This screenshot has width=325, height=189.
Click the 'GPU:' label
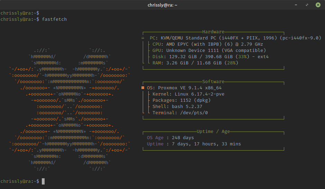[x=158, y=51]
